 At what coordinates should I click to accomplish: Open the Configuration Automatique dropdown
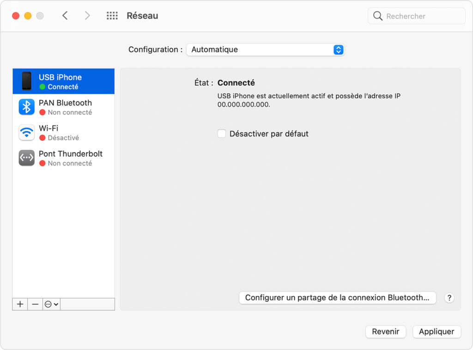(266, 49)
